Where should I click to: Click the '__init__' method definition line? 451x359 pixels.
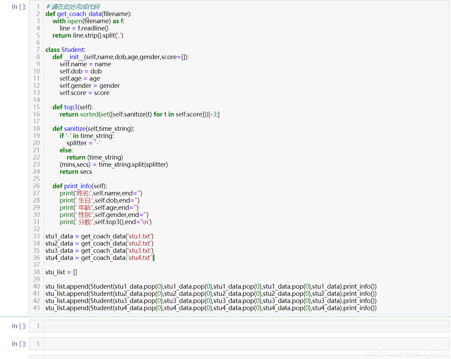click(x=121, y=57)
